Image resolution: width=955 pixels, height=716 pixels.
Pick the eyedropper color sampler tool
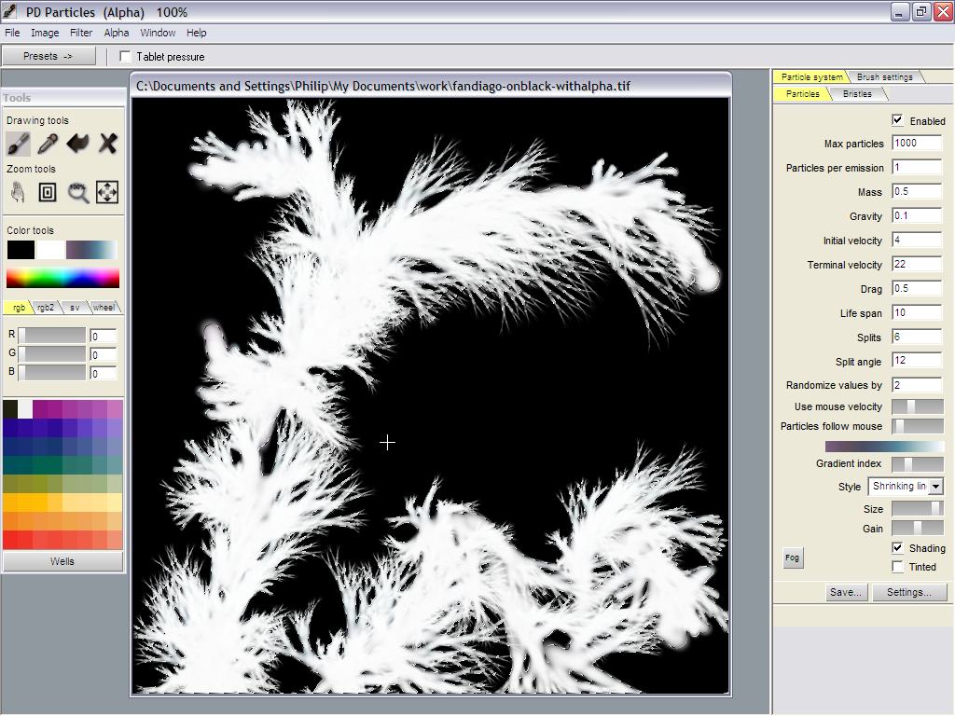48,144
